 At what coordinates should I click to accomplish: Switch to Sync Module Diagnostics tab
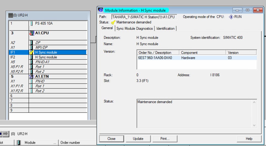[x=135, y=28]
